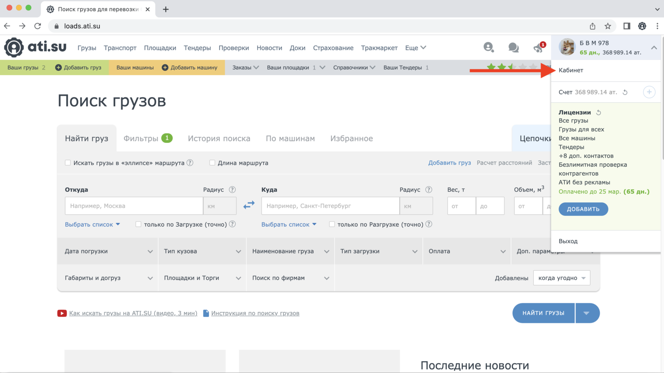The height and width of the screenshot is (373, 664).
Task: Click plus icon in Добавить груз
Action: click(x=58, y=67)
